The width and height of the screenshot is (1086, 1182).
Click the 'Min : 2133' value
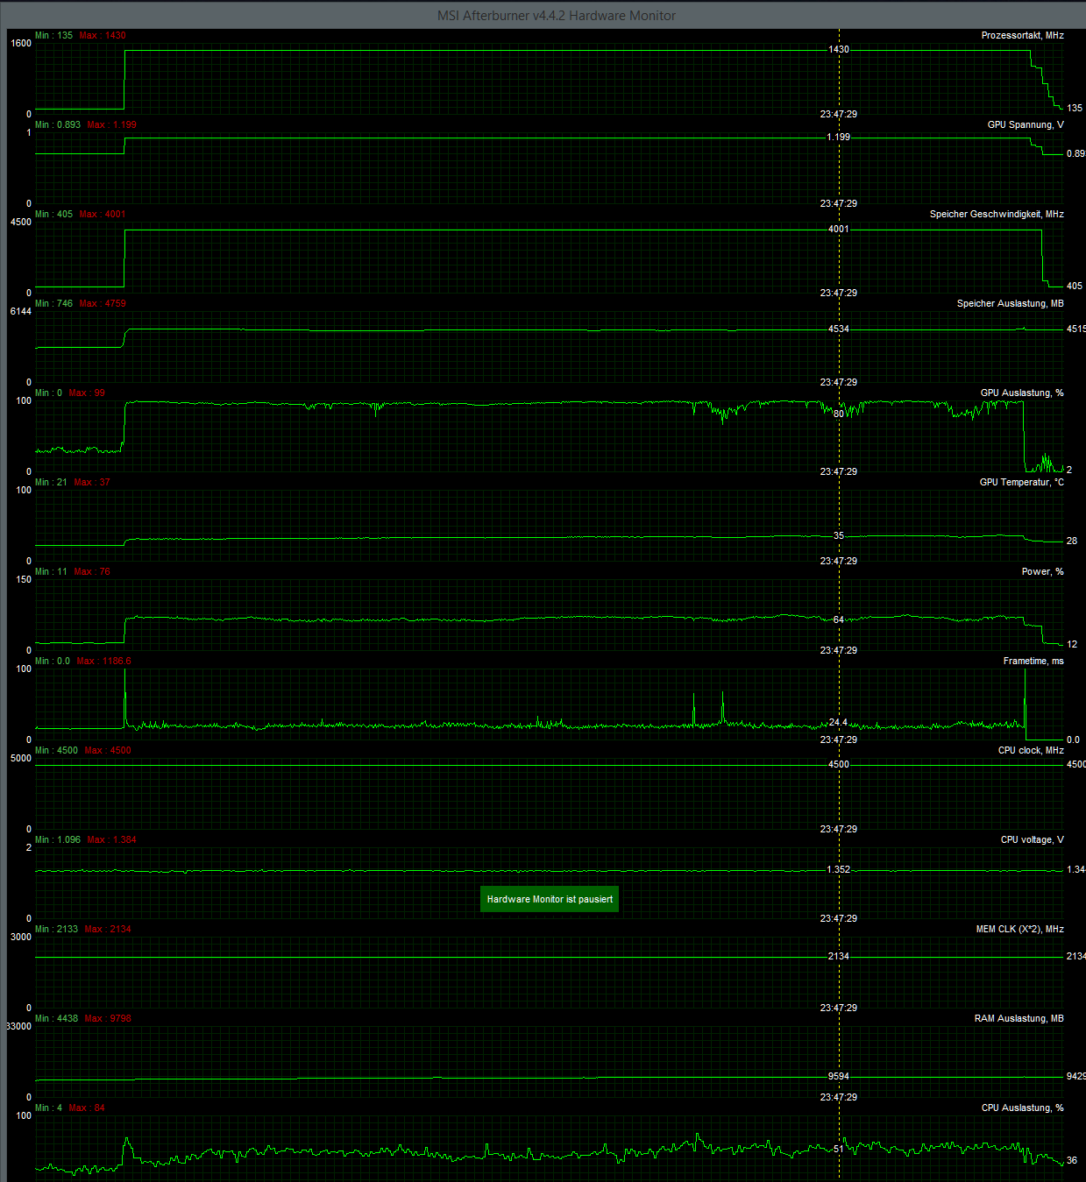[56, 930]
